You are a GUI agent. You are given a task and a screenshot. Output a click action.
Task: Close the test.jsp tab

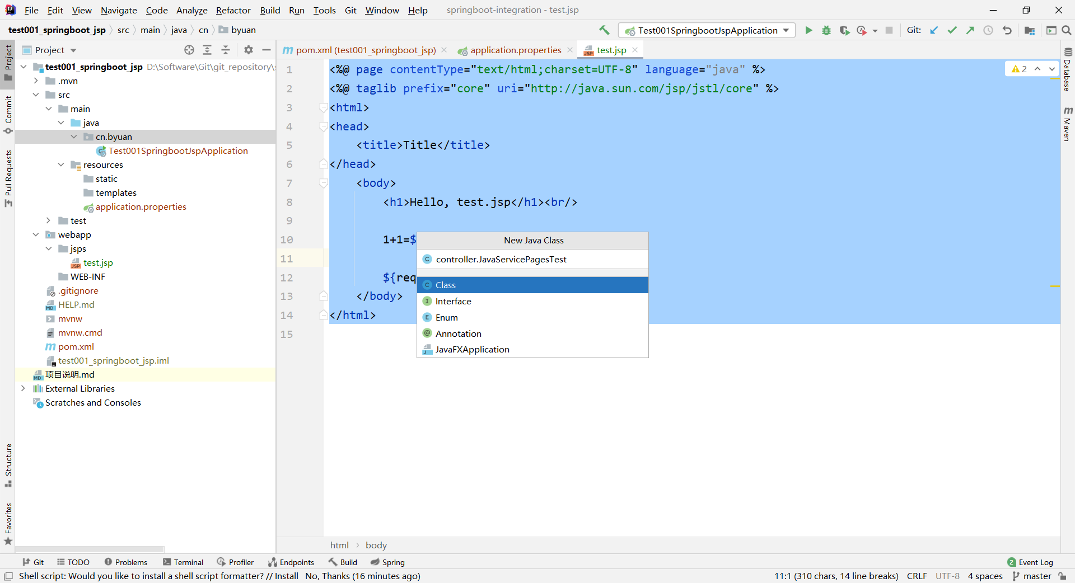click(x=635, y=50)
